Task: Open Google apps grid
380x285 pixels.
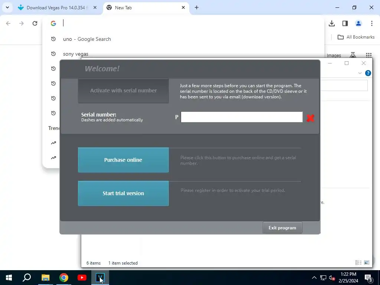Action: pyautogui.click(x=368, y=55)
